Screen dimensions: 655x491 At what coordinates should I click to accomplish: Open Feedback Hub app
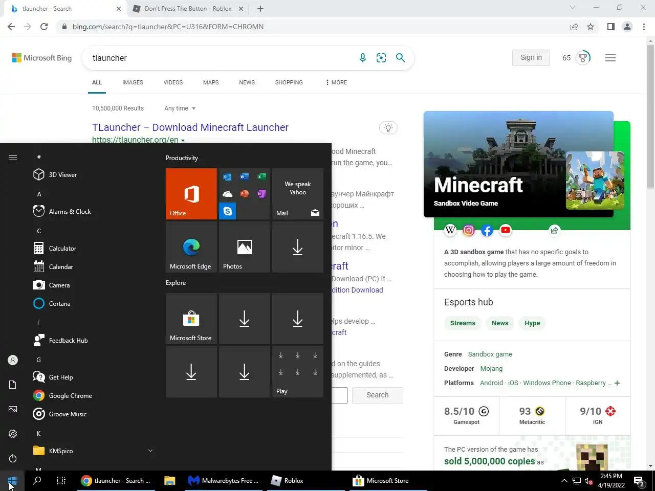[92, 341]
